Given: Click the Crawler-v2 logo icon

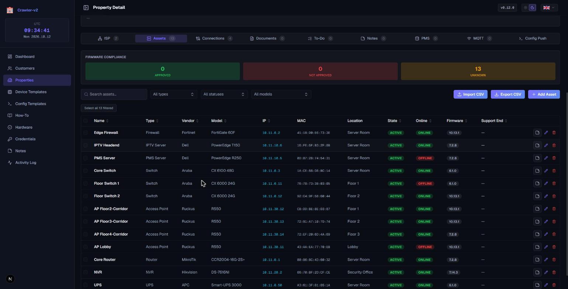Looking at the screenshot, I should pyautogui.click(x=10, y=10).
